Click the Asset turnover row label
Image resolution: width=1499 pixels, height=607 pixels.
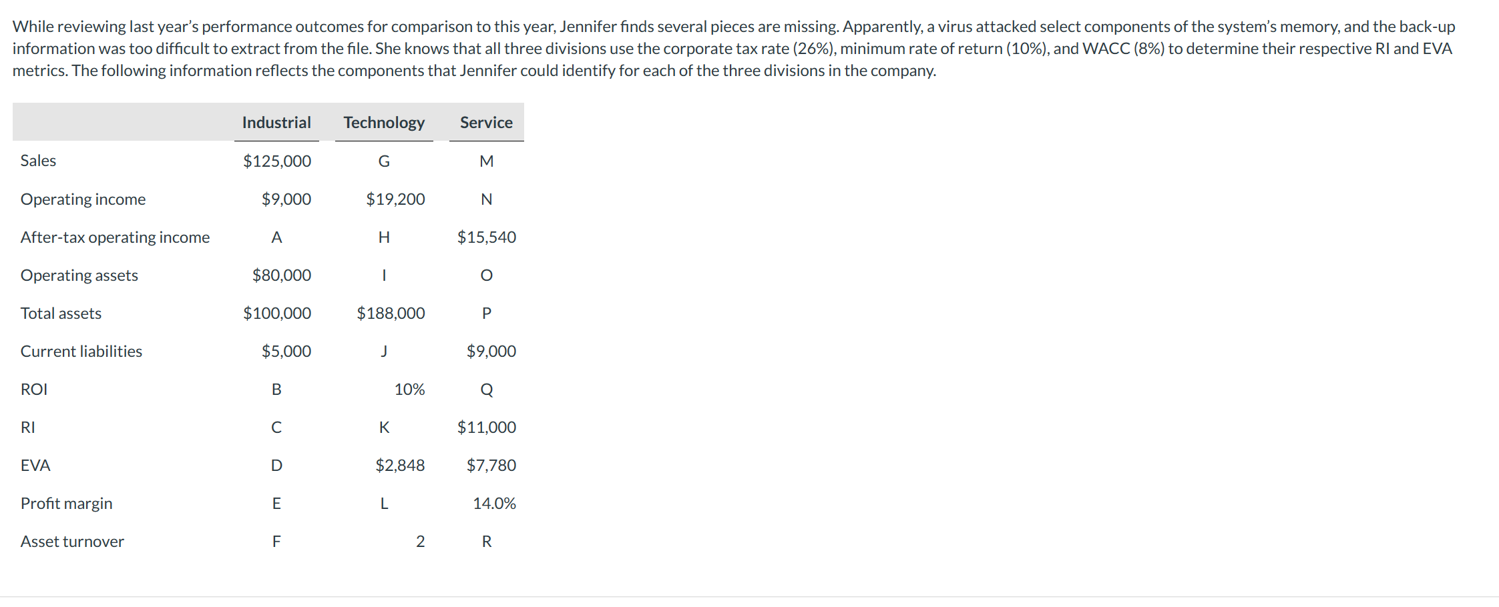(x=72, y=541)
